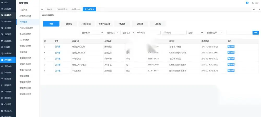This screenshot has width=261, height=117.
Task: Focus the 结束时间 end date field
Action: click(174, 33)
